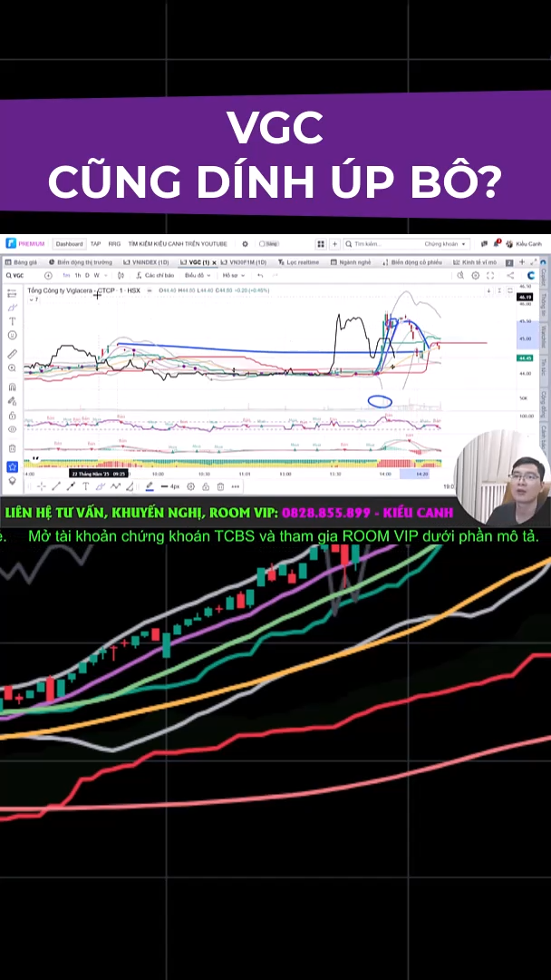551x980 pixels.
Task: Switch to the VNINDEX (1D) tab
Action: 146,262
